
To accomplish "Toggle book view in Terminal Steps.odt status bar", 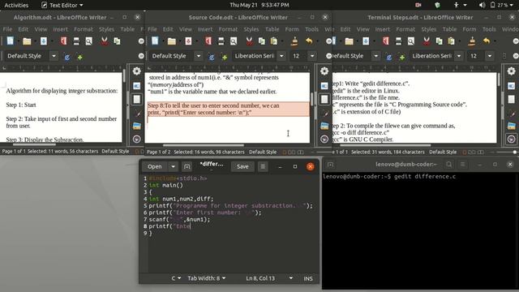I will (481, 152).
